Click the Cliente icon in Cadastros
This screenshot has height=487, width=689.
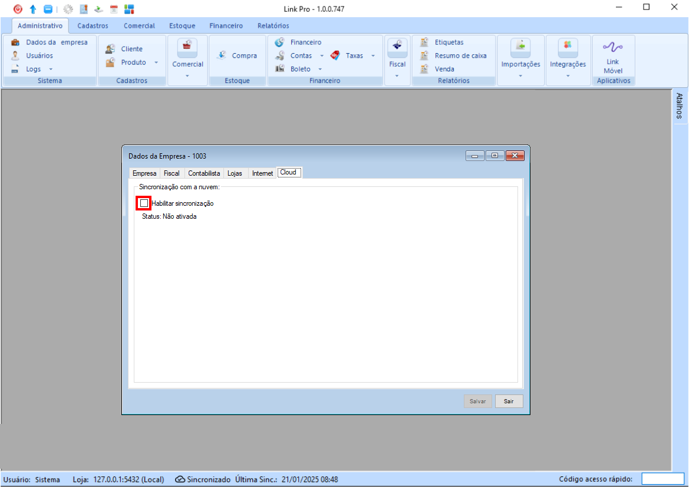[x=110, y=49]
